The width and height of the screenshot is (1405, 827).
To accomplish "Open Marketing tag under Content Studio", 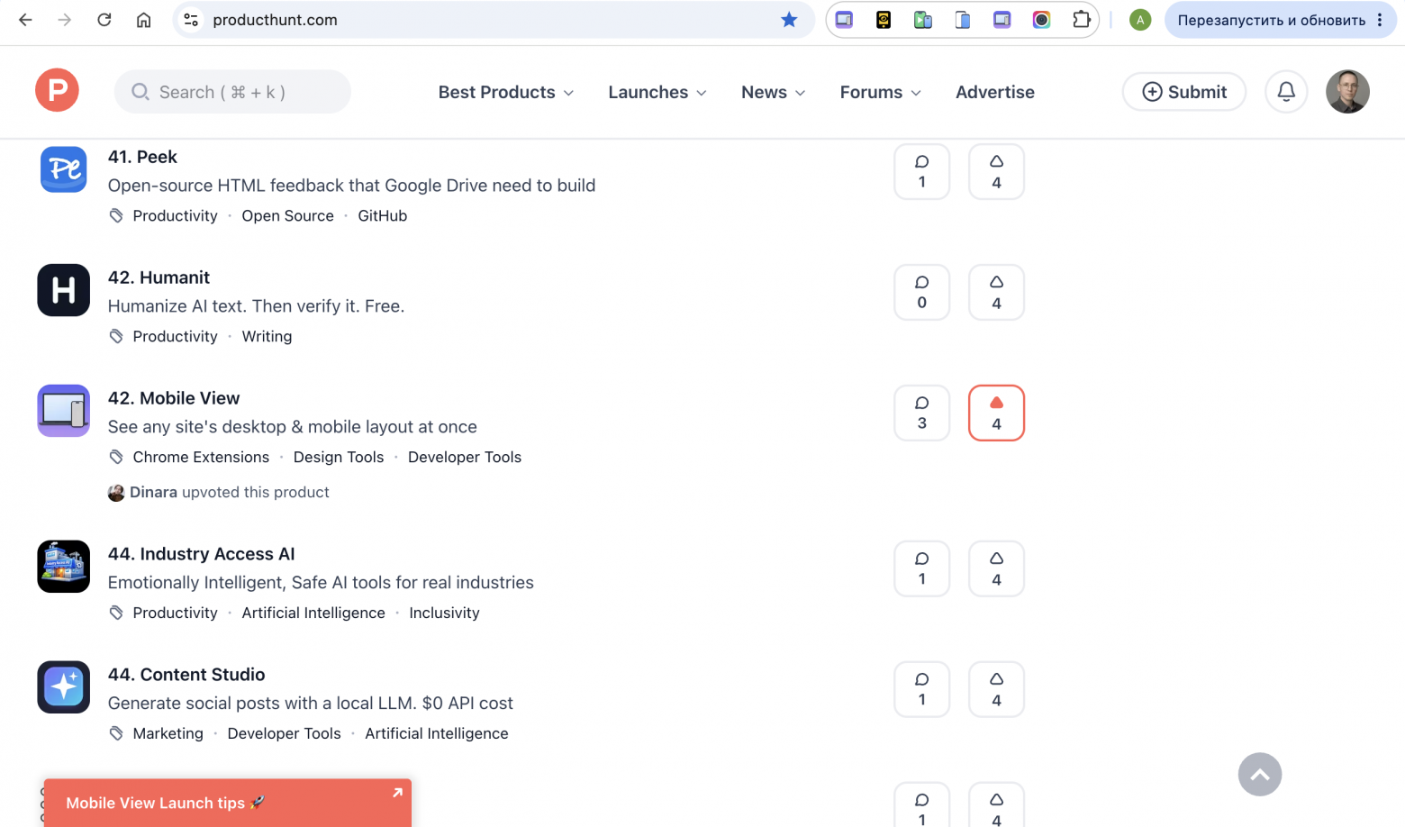I will pos(168,733).
